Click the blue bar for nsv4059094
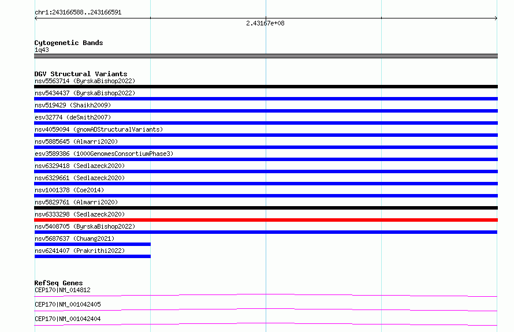The width and height of the screenshot is (514, 332). click(x=266, y=135)
